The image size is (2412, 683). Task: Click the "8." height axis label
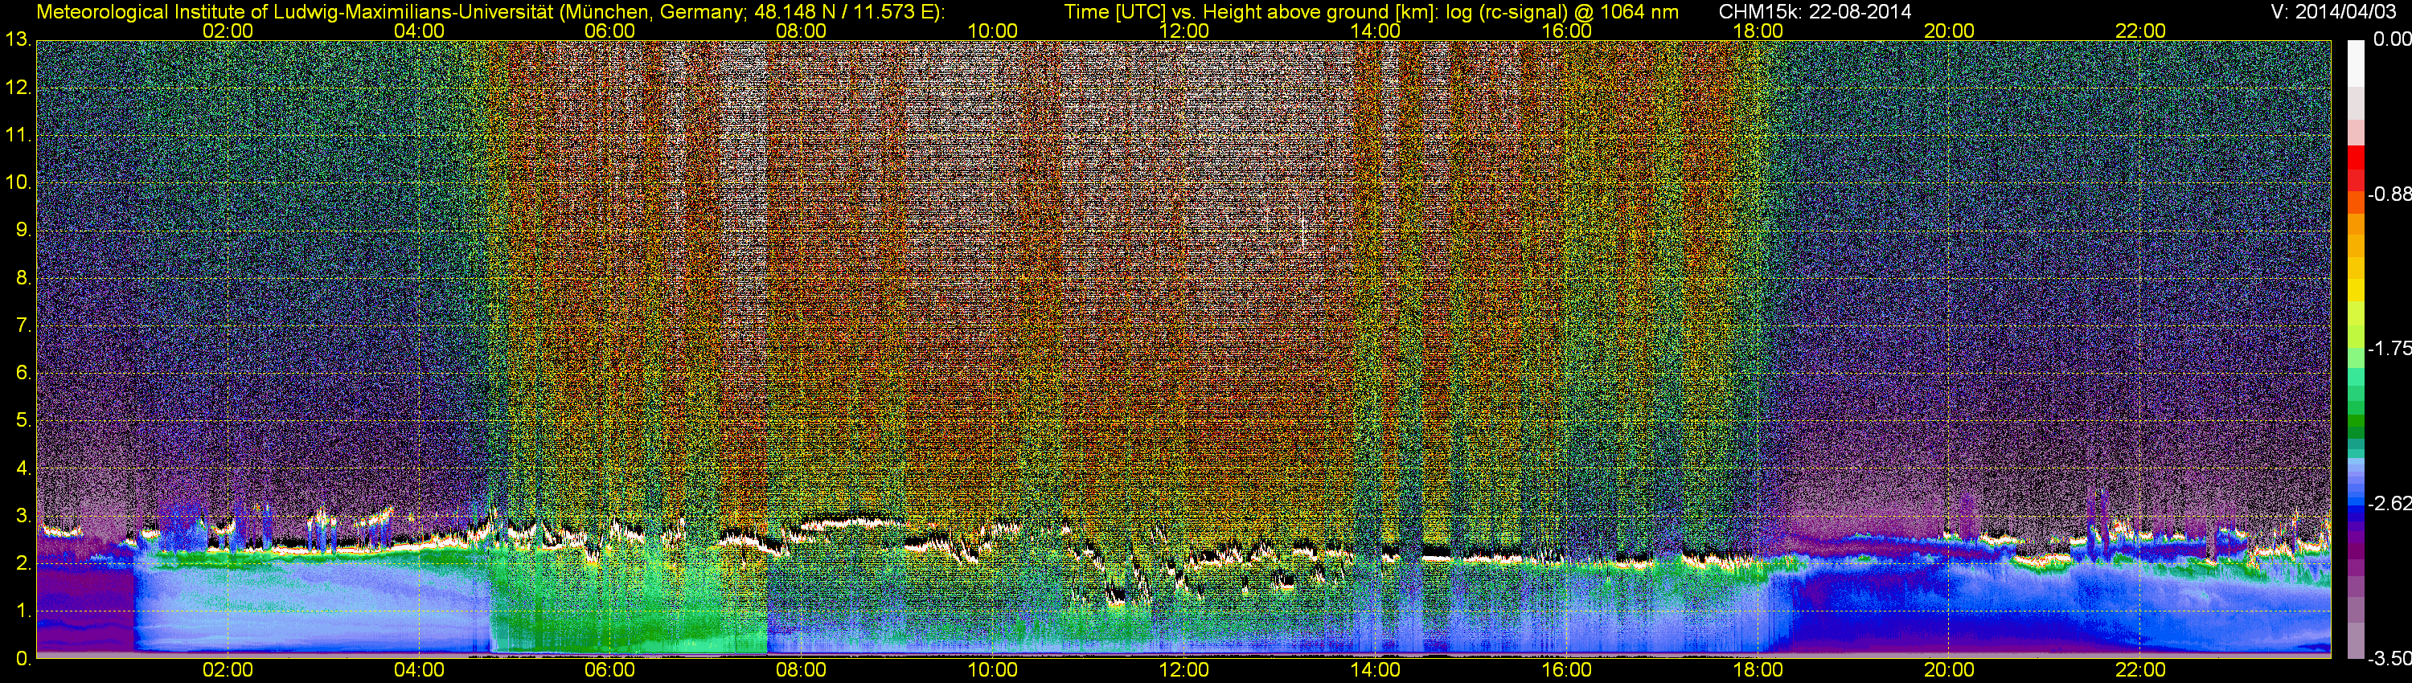pos(23,278)
